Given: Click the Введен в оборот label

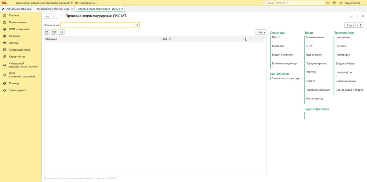Looking at the screenshot, I should (345, 63).
